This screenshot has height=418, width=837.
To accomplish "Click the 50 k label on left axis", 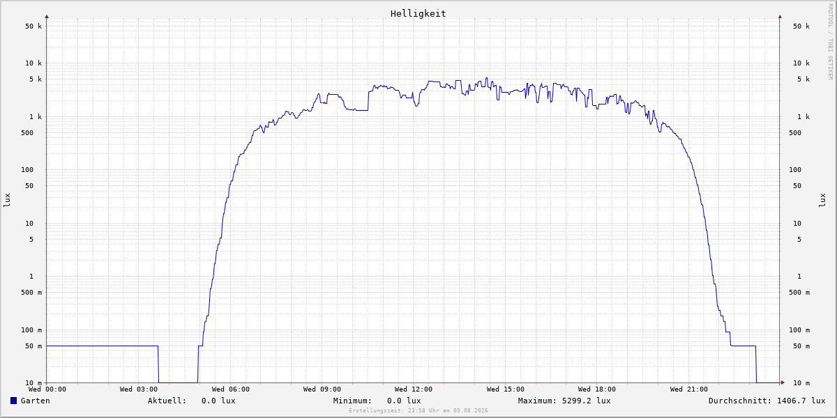I will click(x=33, y=26).
